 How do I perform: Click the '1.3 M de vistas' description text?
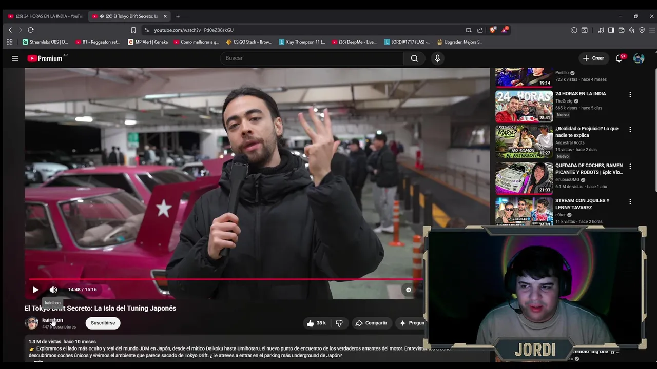coord(45,342)
